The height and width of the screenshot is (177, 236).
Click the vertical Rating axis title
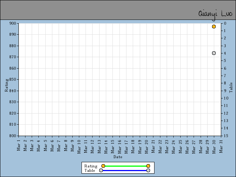pos(6,85)
